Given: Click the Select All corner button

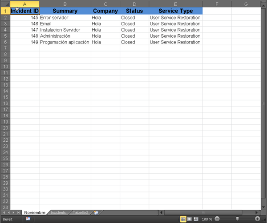Looking at the screenshot, I should 5,4.
